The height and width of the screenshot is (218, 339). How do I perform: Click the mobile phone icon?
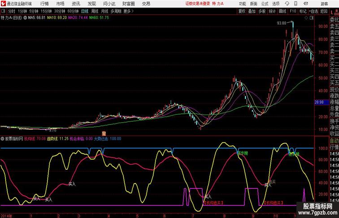(296, 4)
